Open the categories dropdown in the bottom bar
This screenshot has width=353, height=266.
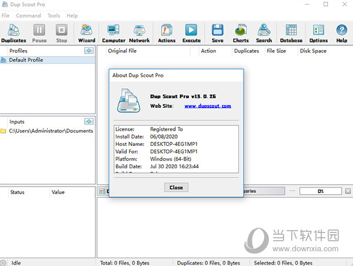point(264,191)
